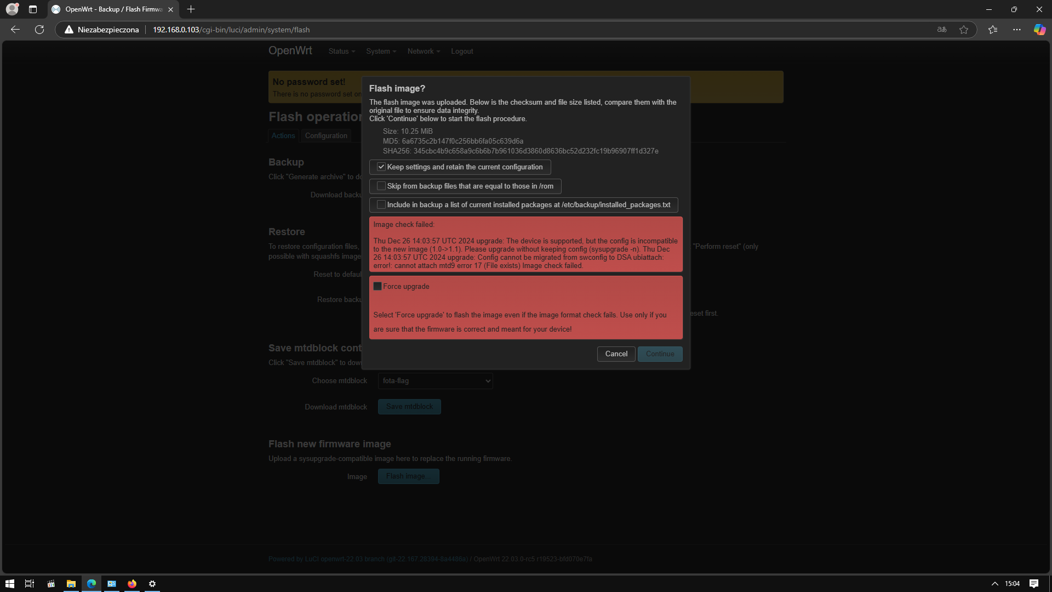Expand the Status menu

point(341,51)
